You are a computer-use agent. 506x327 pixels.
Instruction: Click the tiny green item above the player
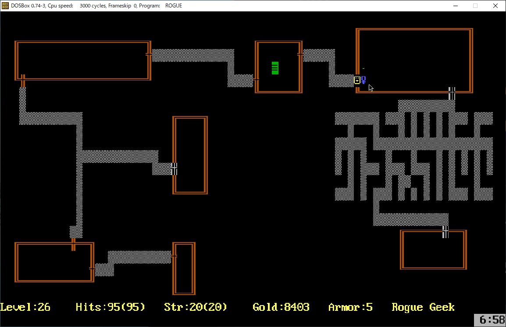point(363,68)
